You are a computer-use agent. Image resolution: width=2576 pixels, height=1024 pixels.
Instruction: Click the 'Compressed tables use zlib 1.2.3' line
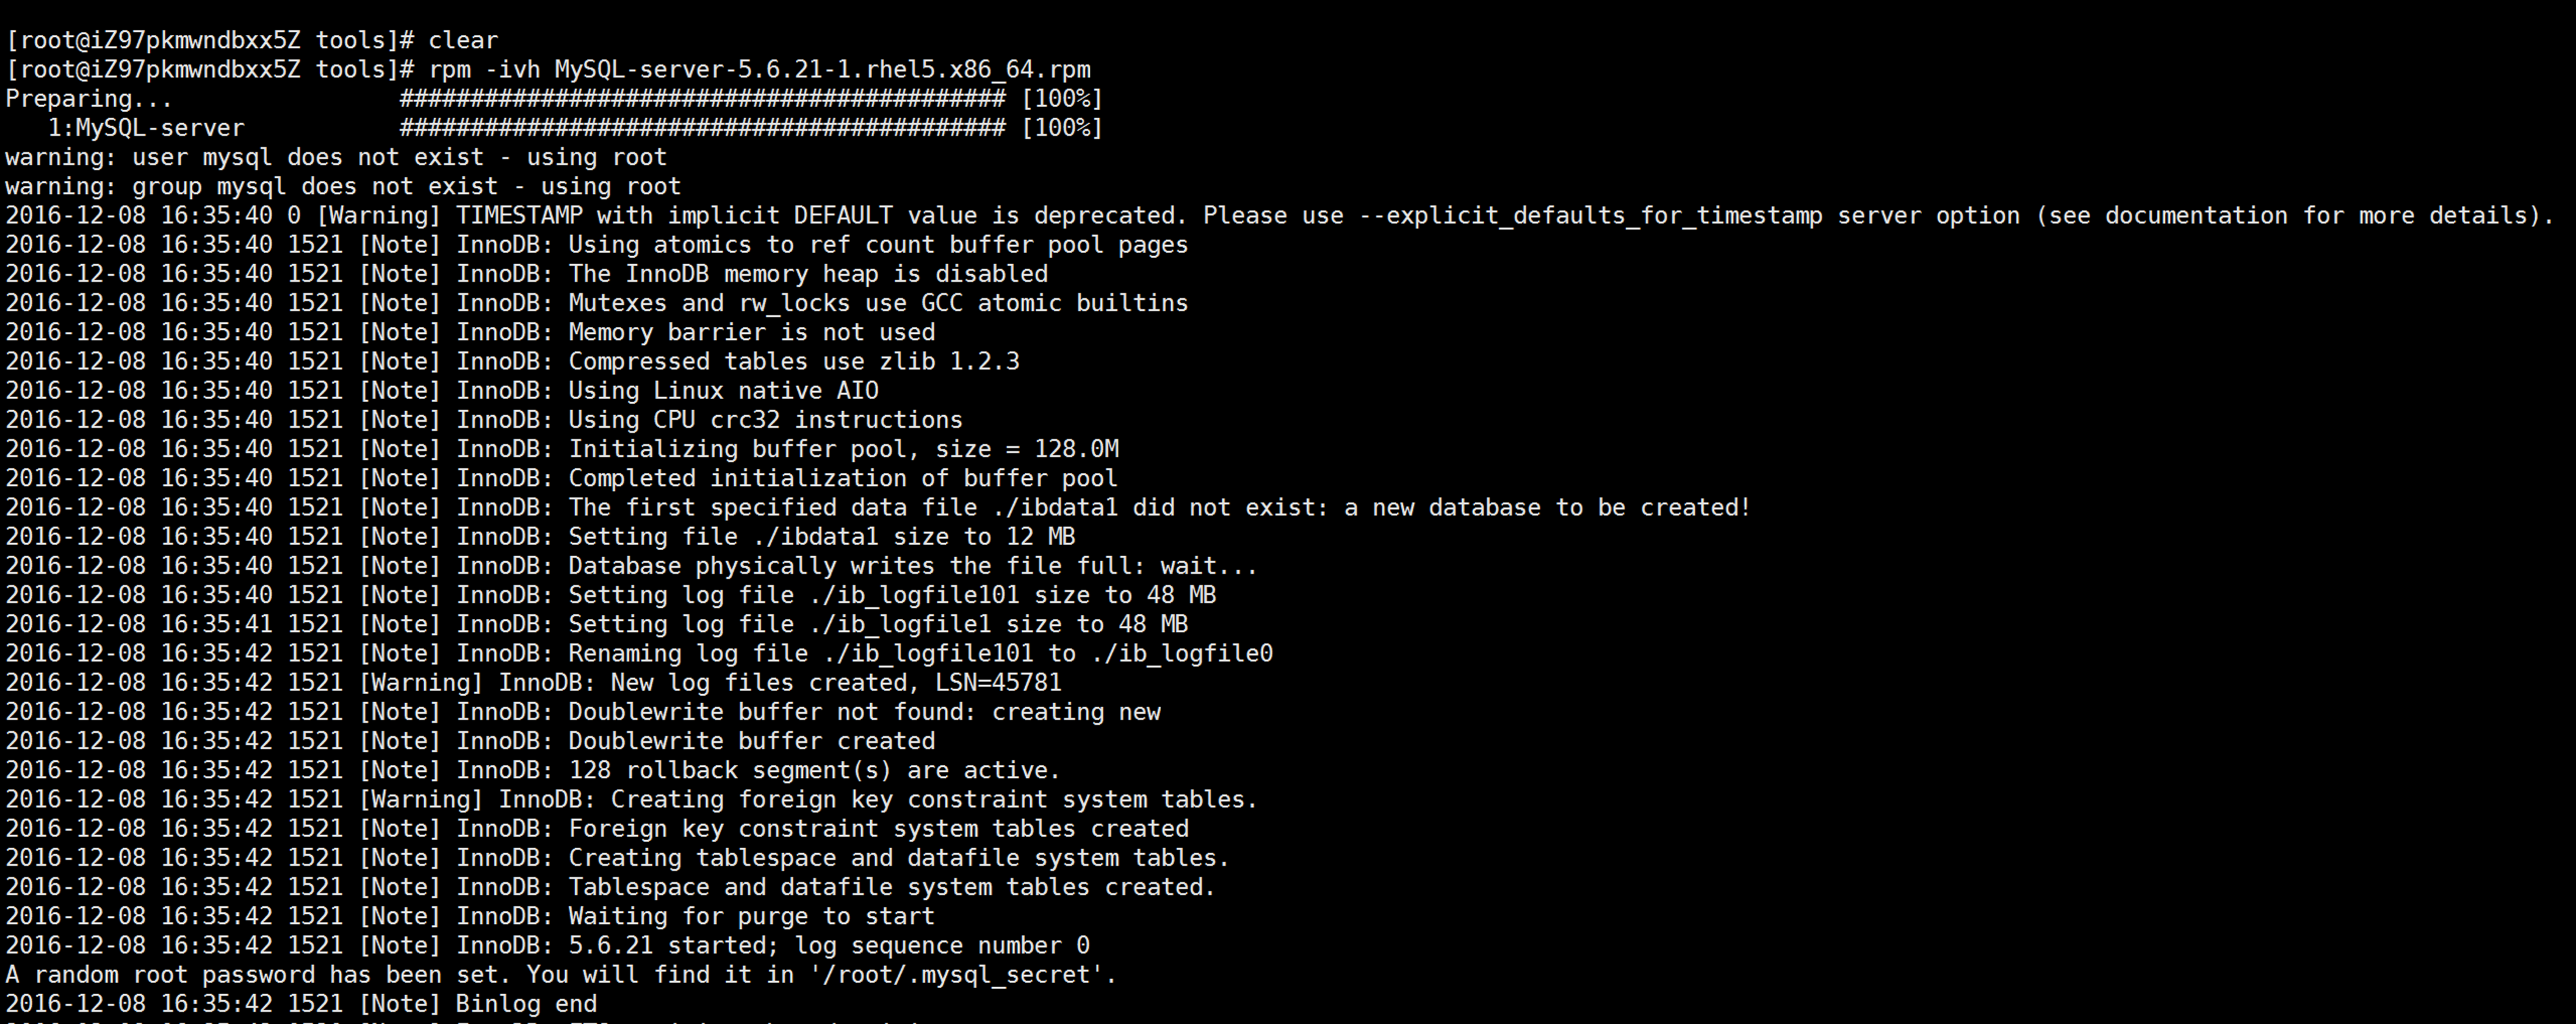[512, 361]
